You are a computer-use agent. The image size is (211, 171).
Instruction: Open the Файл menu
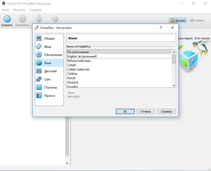(6, 10)
